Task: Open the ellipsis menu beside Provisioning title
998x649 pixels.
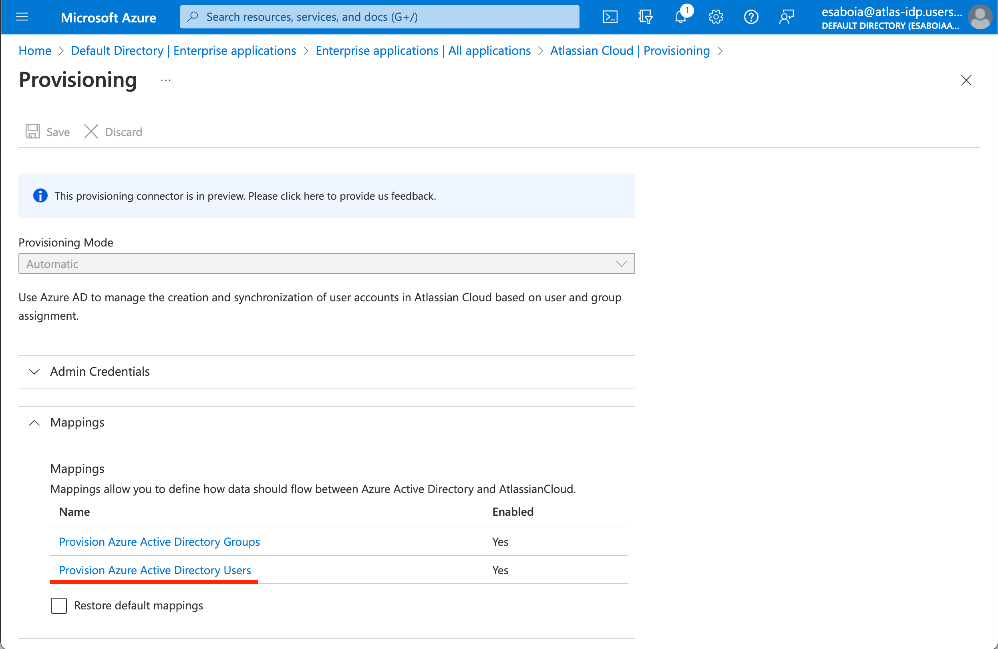Action: click(x=166, y=80)
